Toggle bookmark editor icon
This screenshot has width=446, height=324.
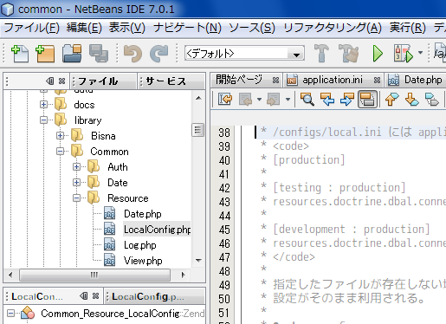coord(432,100)
